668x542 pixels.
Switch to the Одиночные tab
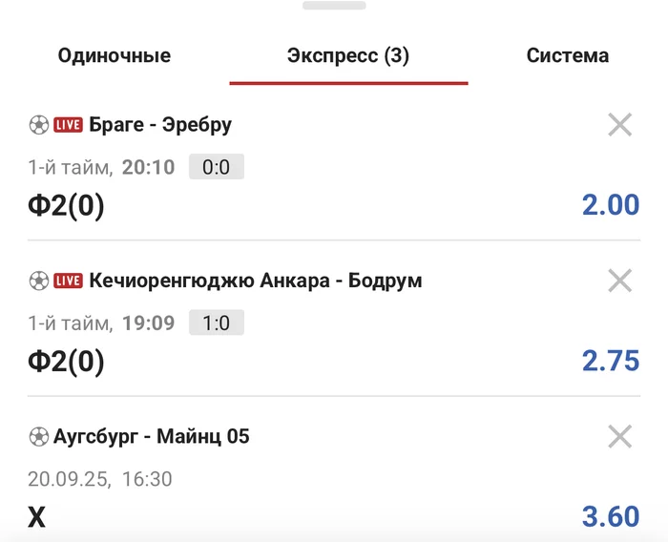(x=115, y=55)
